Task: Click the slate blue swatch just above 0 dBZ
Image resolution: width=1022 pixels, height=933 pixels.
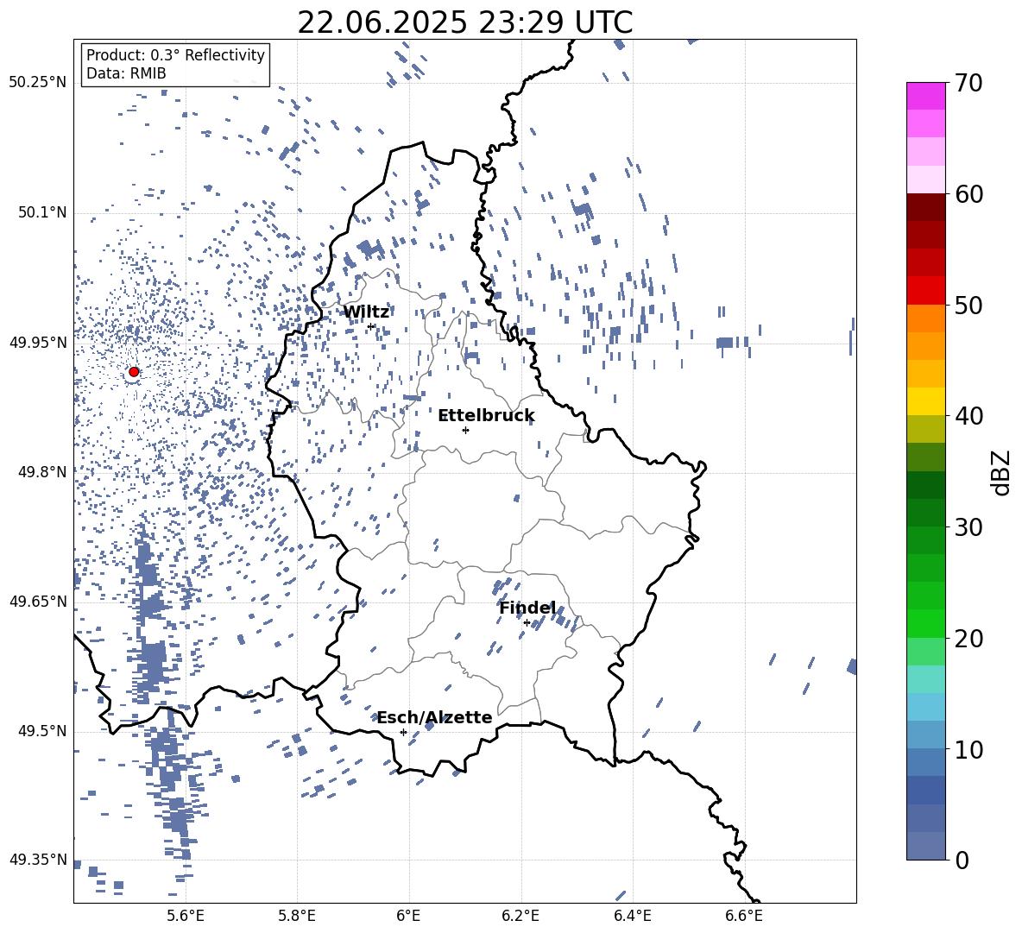Action: click(x=925, y=846)
